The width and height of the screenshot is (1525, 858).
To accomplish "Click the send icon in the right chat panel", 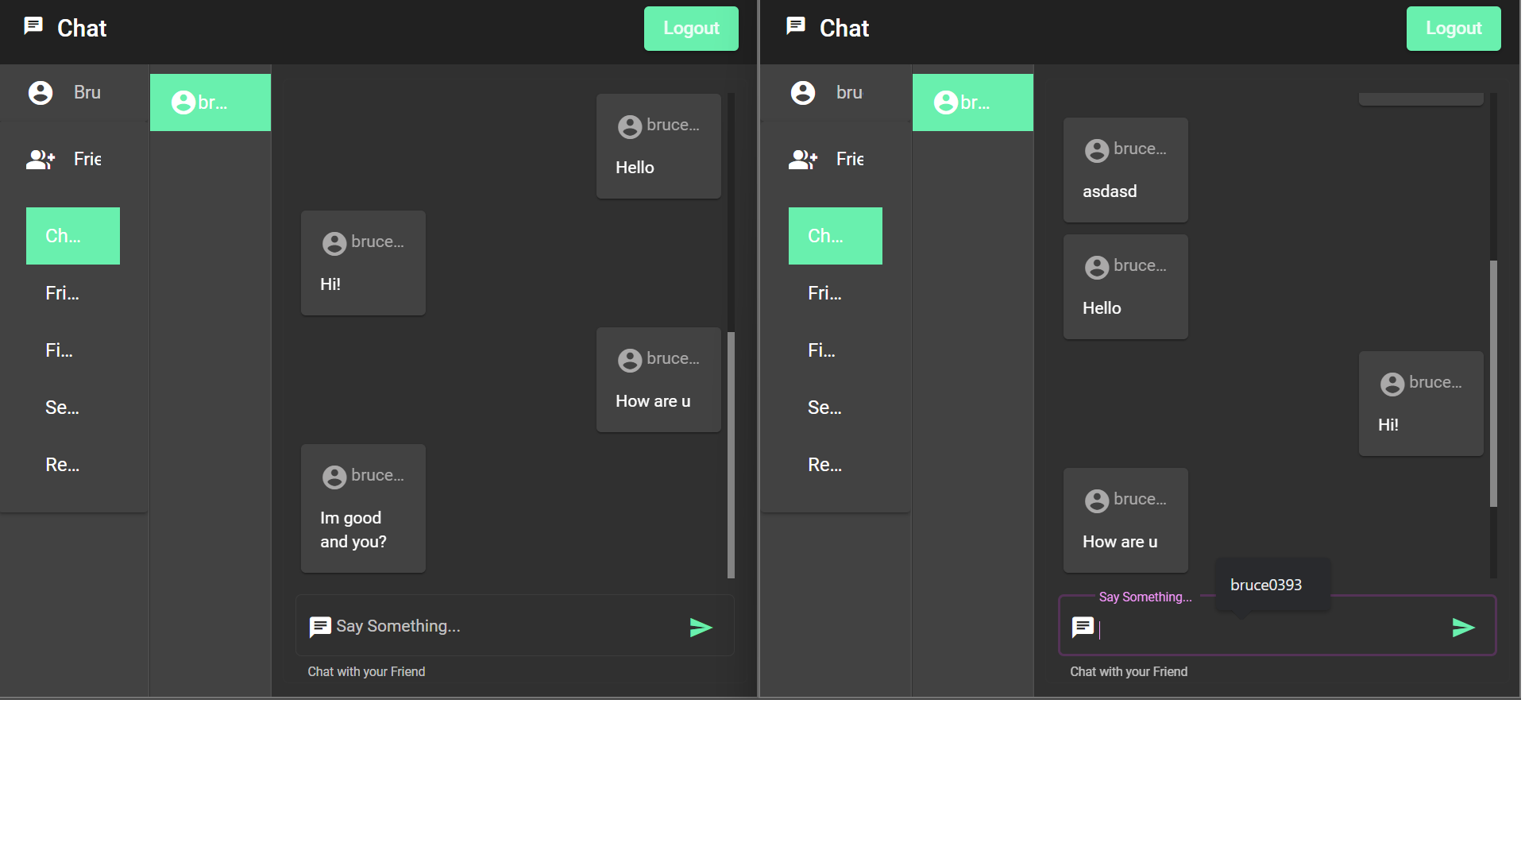I will [1465, 628].
